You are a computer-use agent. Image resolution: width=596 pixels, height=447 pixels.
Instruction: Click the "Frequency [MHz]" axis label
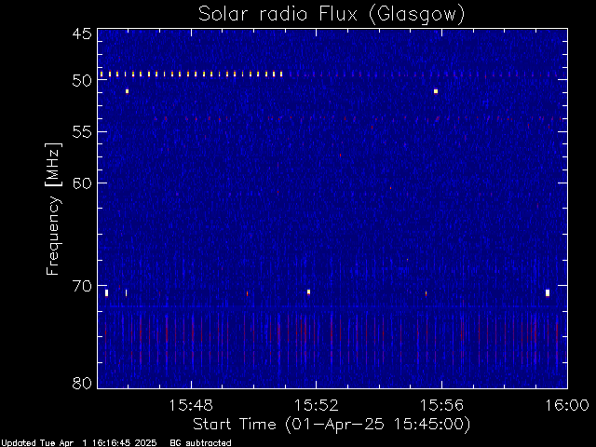pyautogui.click(x=53, y=209)
